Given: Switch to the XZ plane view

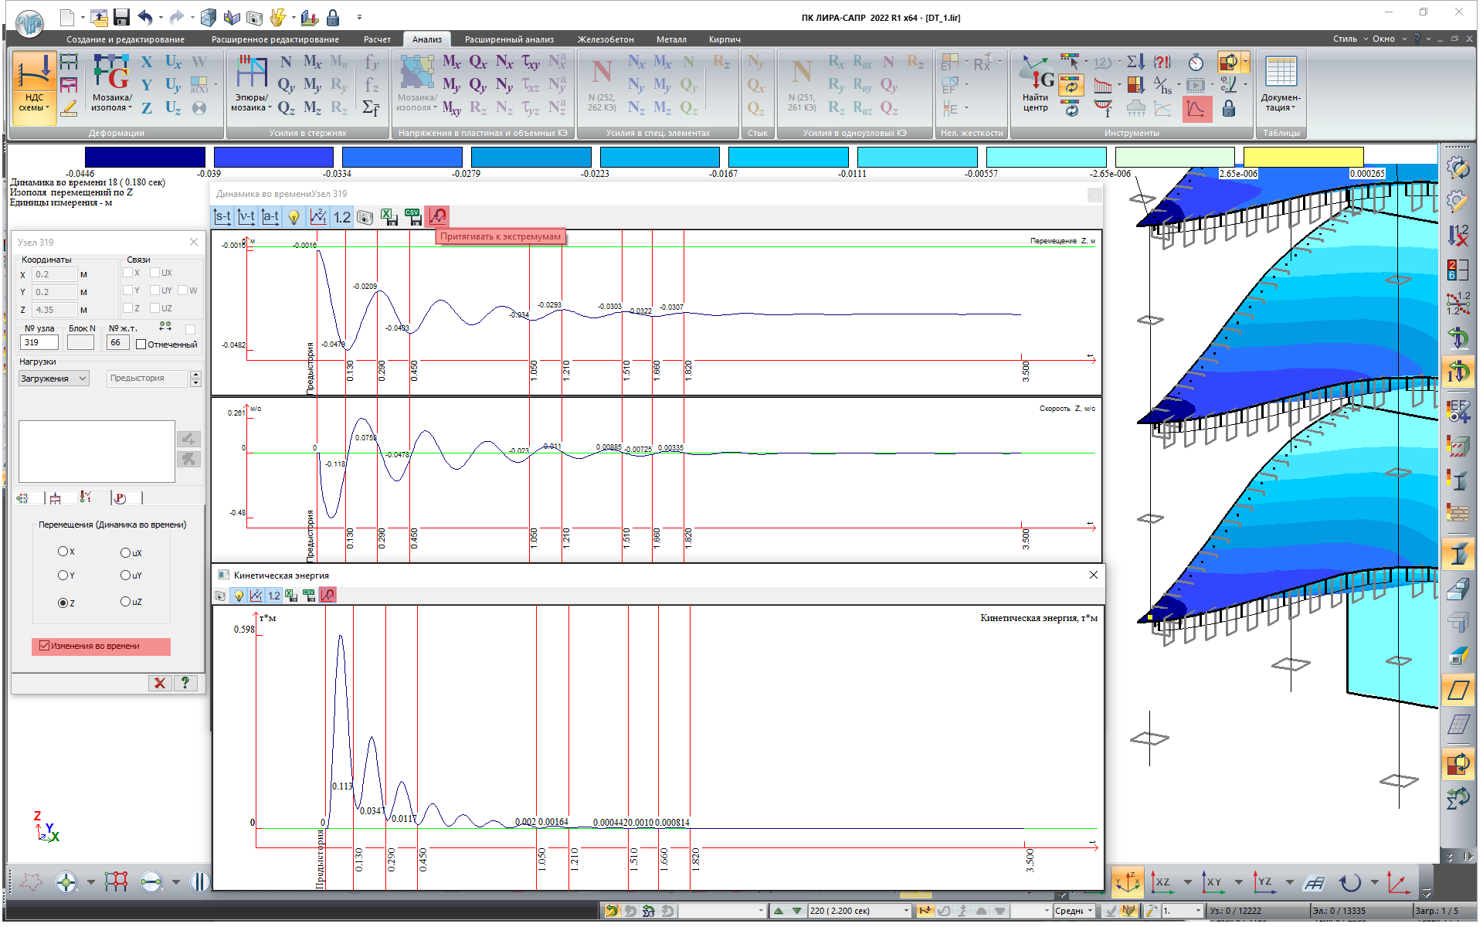Looking at the screenshot, I should tap(1162, 881).
